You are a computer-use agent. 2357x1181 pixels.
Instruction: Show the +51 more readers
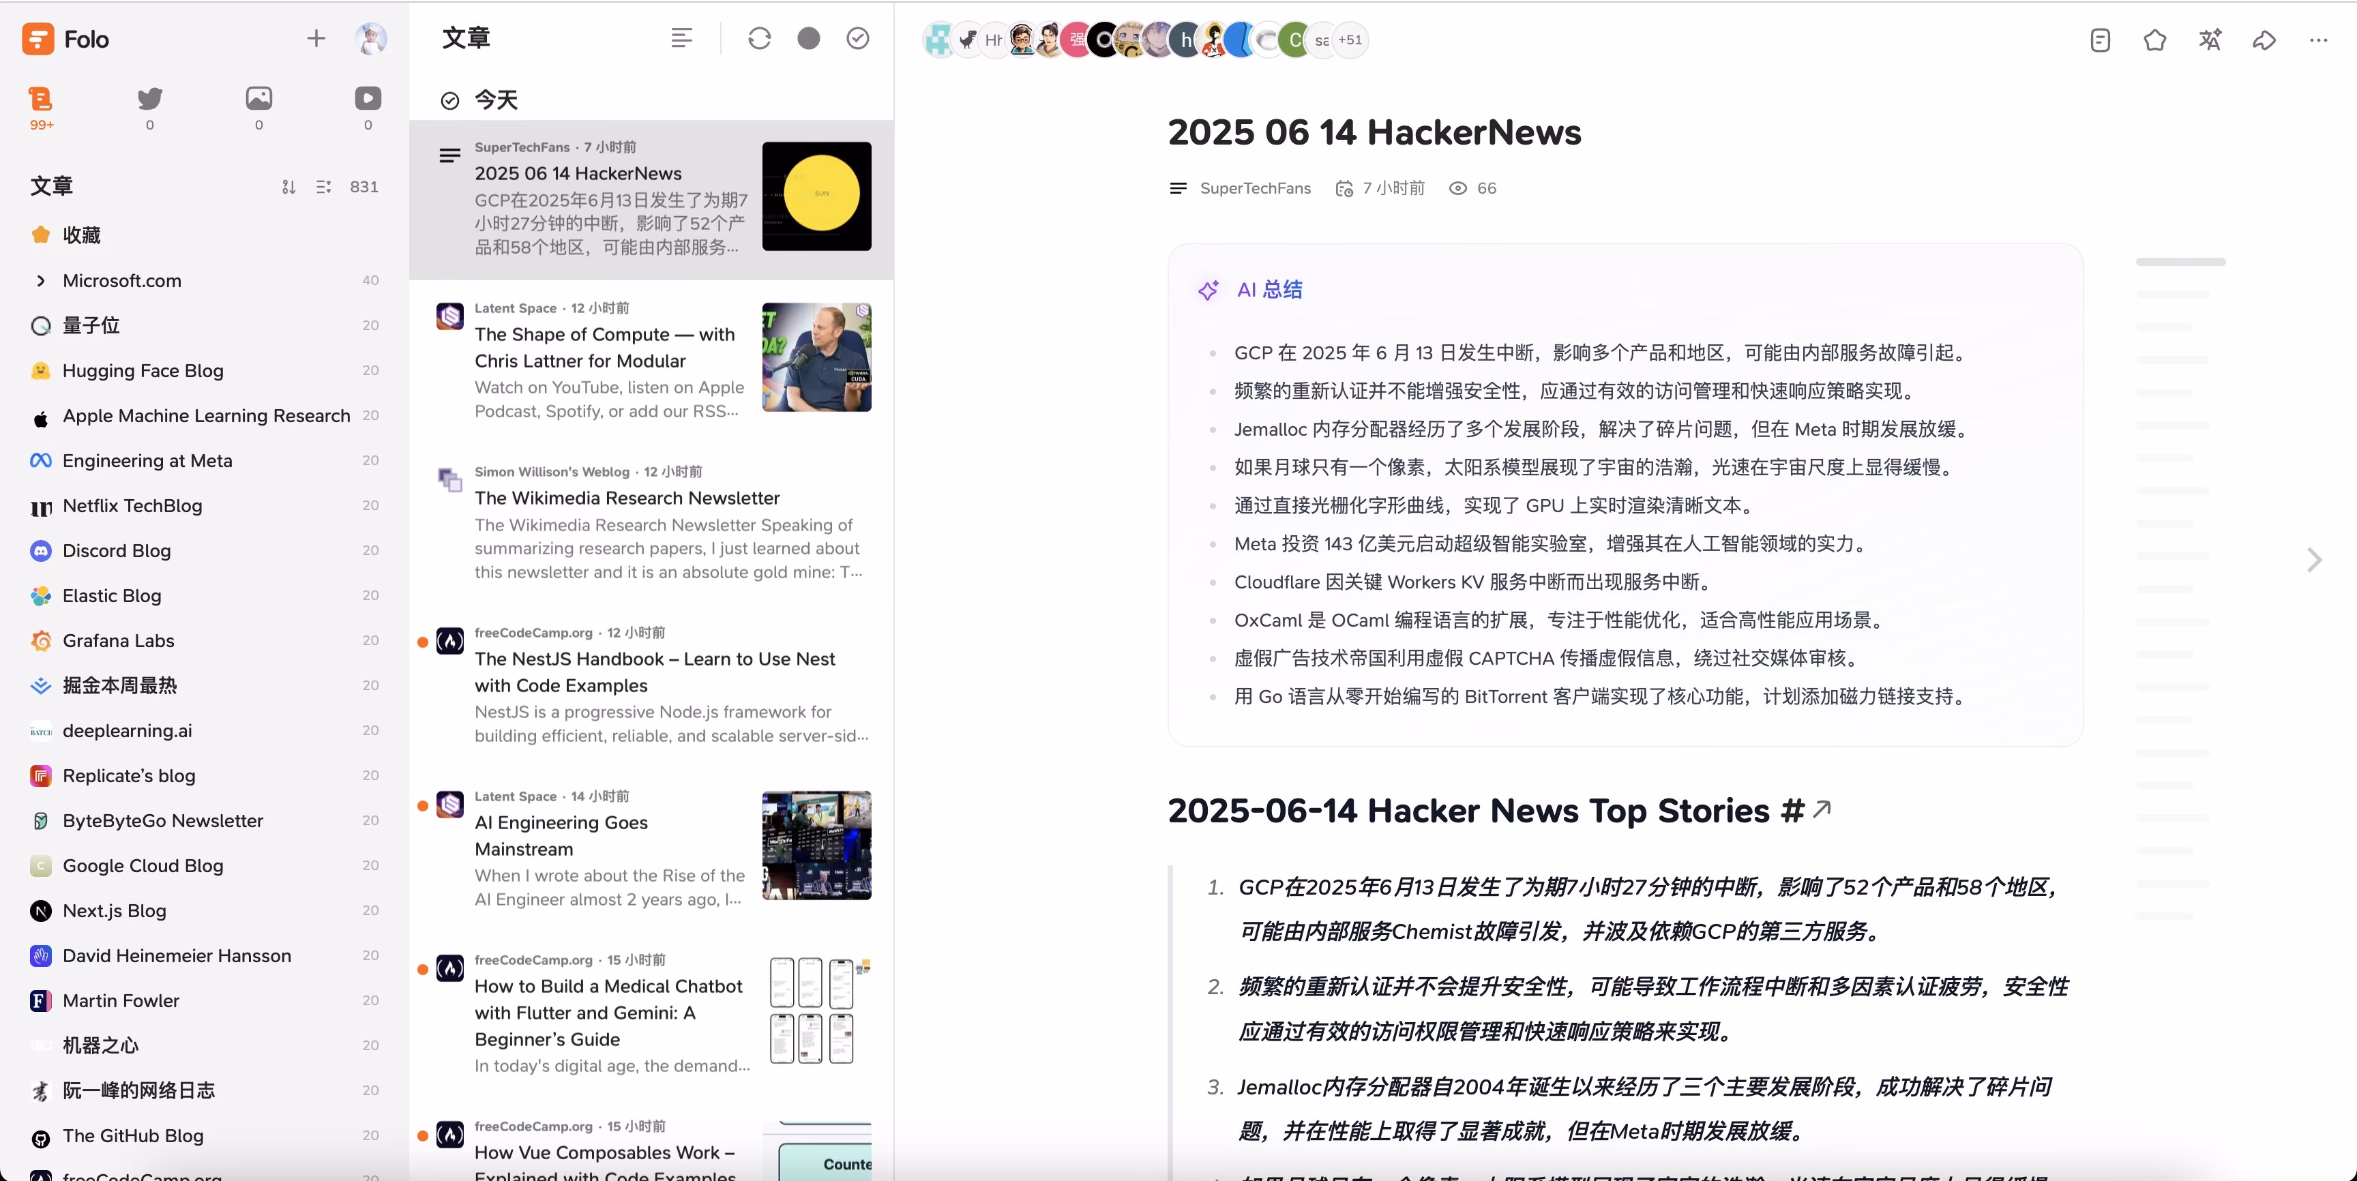tap(1350, 40)
